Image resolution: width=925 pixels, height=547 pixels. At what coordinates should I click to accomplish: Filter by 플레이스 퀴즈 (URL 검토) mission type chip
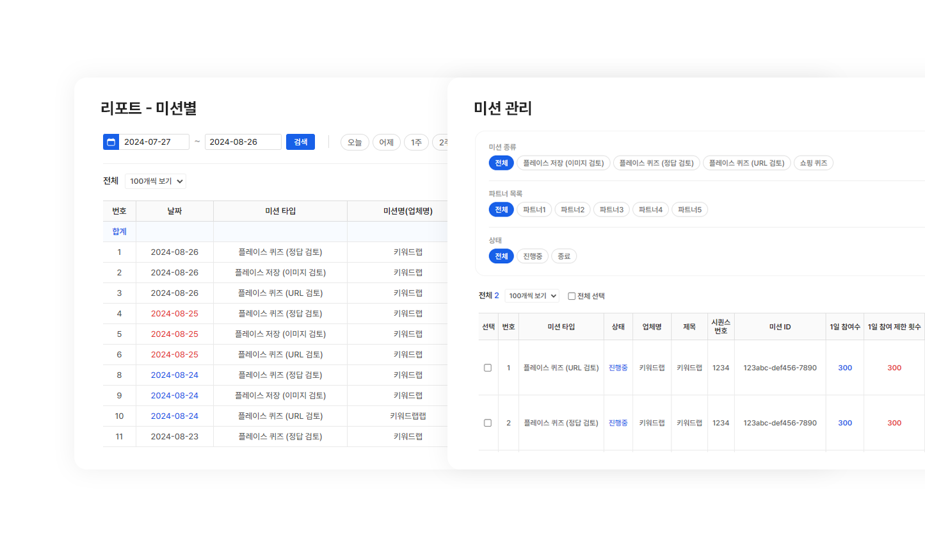click(746, 163)
